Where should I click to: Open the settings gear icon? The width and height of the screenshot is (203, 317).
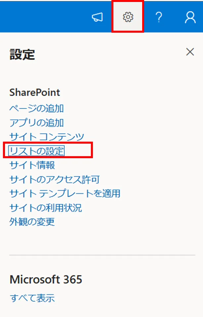128,17
